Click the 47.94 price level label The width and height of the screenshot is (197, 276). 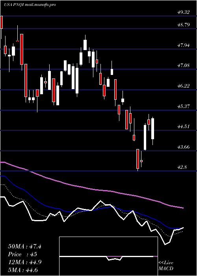click(x=184, y=45)
